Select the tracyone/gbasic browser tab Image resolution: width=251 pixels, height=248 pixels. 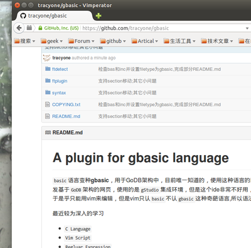tap(55, 16)
